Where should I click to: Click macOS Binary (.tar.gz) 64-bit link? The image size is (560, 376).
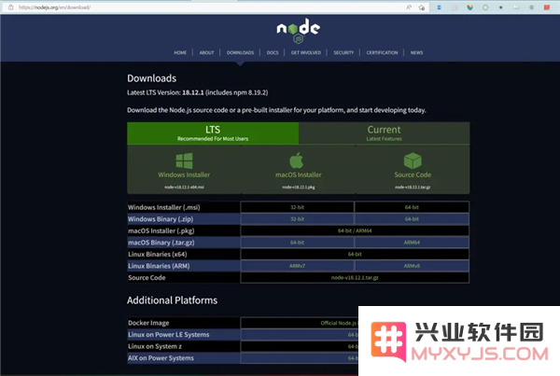point(297,243)
